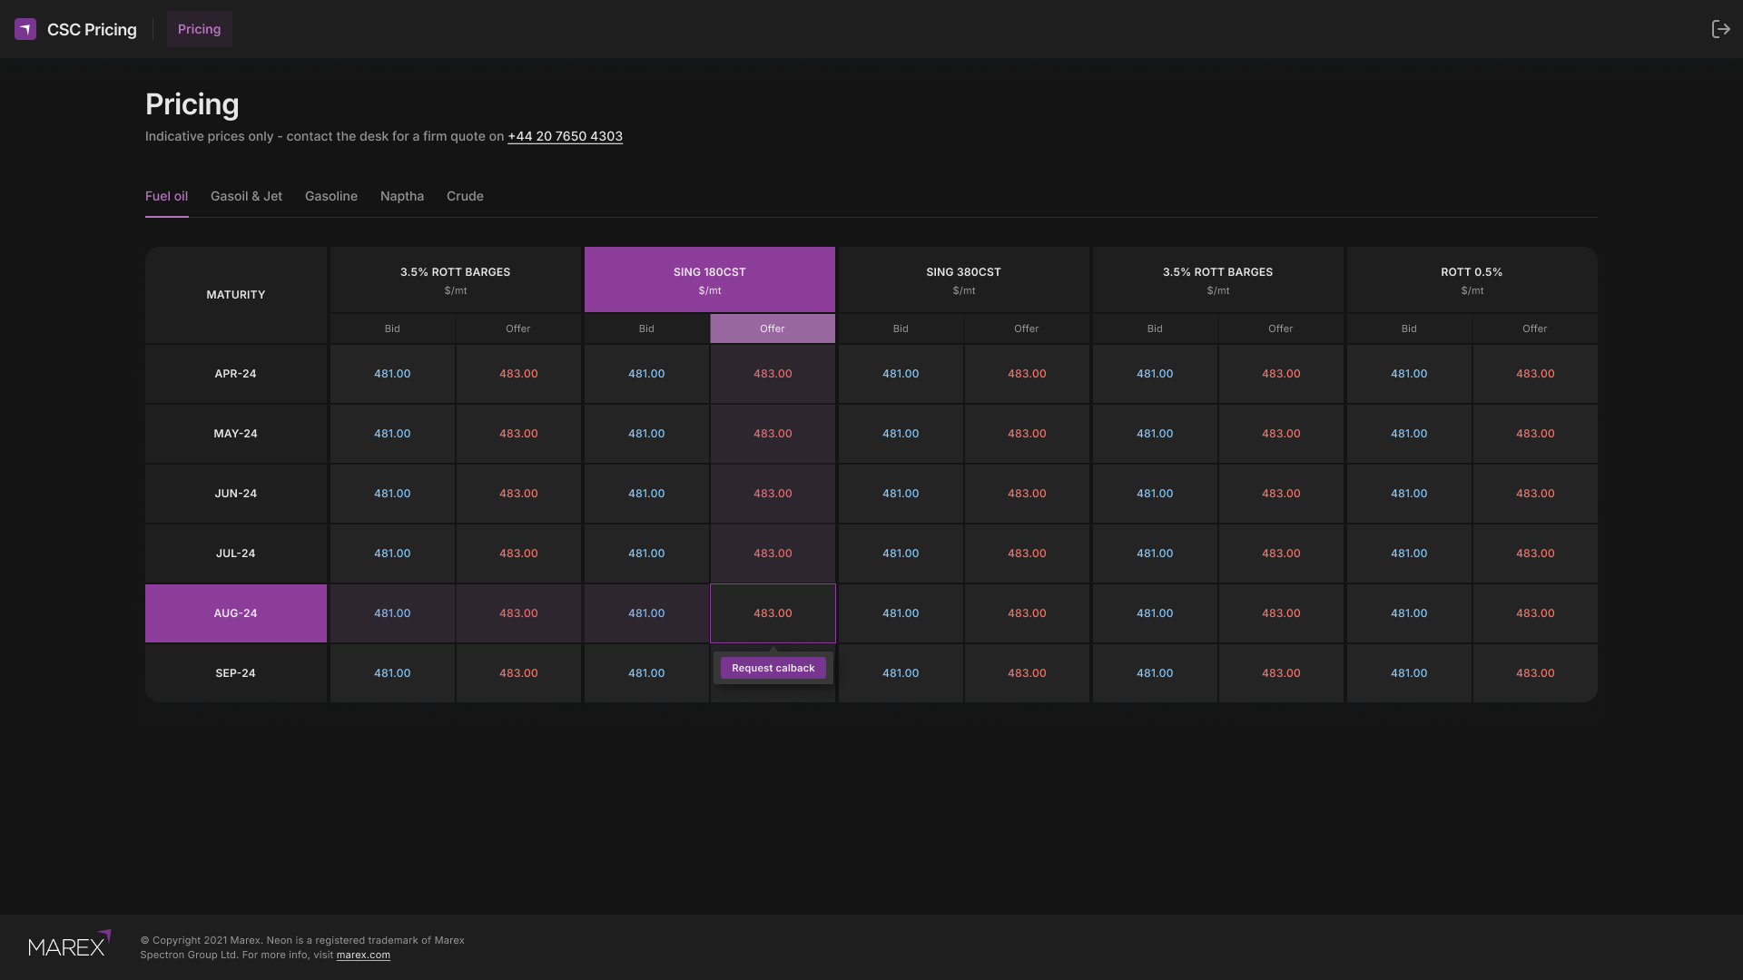The width and height of the screenshot is (1743, 980).
Task: Click MAY-24 SING 180CST bid 481.00
Action: point(646,434)
